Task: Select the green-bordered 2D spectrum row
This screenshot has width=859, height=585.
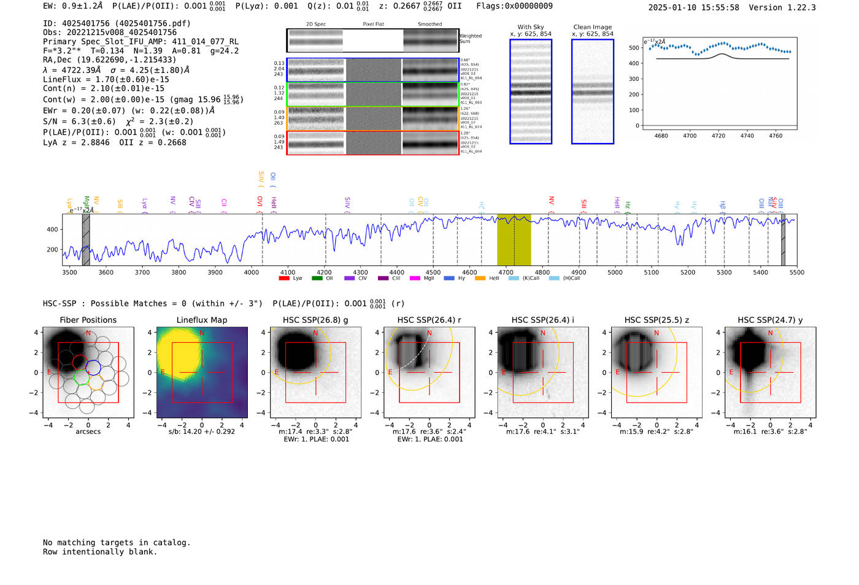Action: tap(372, 94)
